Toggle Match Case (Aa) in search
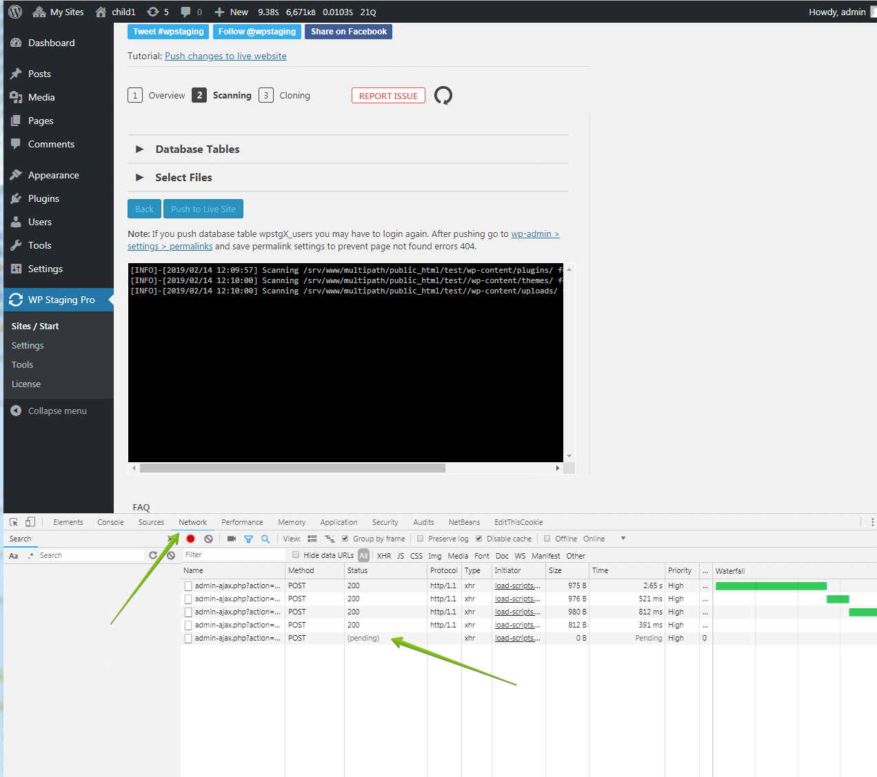Screen dimensions: 877x777 [13, 555]
